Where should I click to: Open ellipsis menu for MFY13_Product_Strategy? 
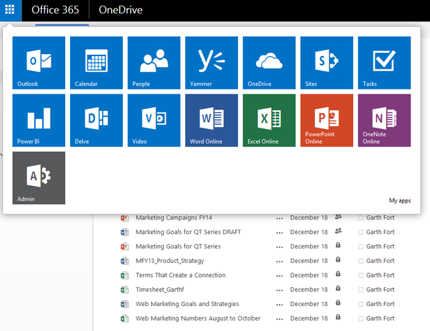(279, 262)
